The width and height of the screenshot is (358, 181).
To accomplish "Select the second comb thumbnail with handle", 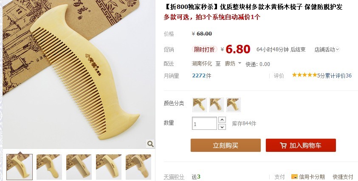I will click(x=49, y=167).
